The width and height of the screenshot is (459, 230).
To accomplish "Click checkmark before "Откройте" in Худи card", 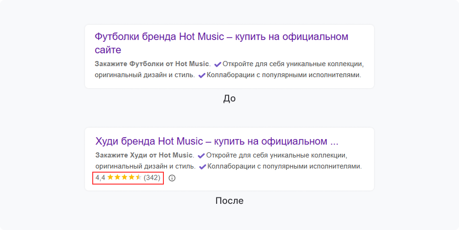I will 201,156.
